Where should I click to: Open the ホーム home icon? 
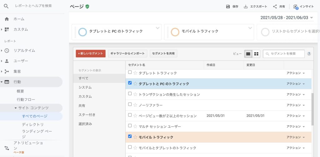[x=7, y=19]
